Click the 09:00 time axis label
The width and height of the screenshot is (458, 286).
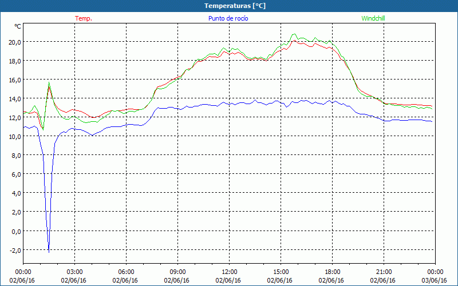click(177, 272)
